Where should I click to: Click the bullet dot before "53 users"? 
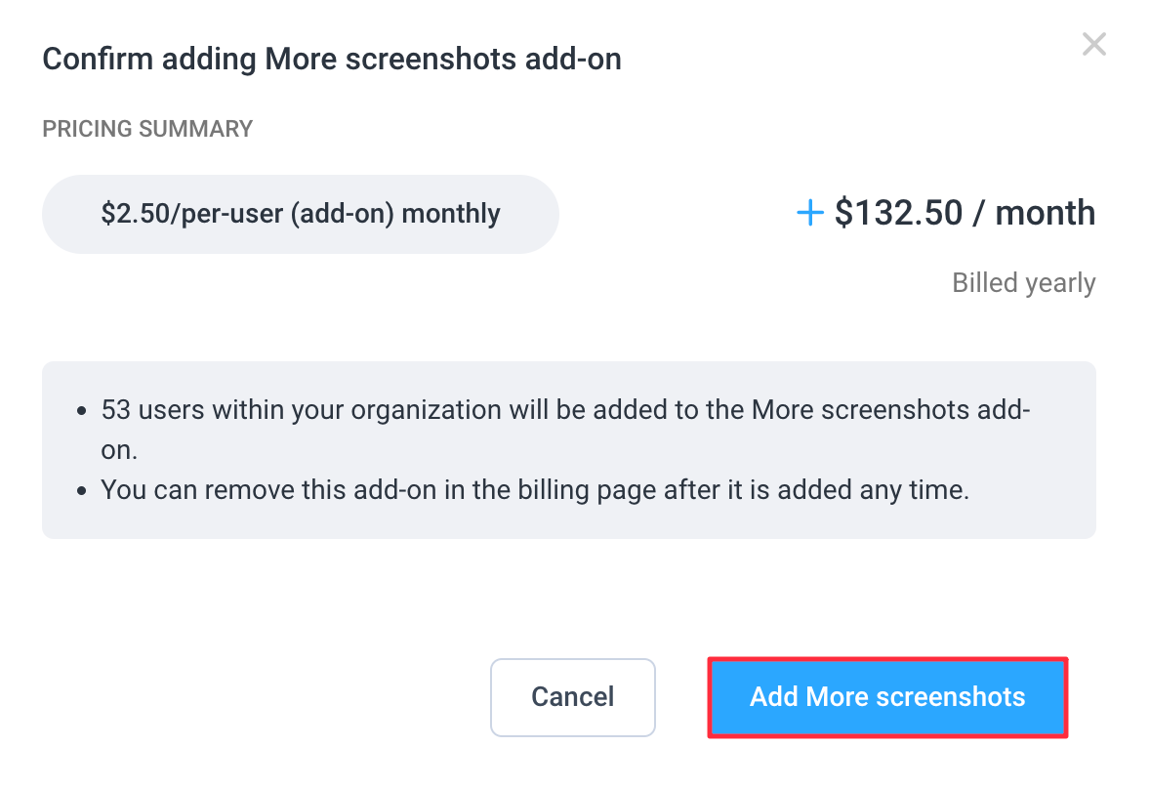click(x=82, y=411)
